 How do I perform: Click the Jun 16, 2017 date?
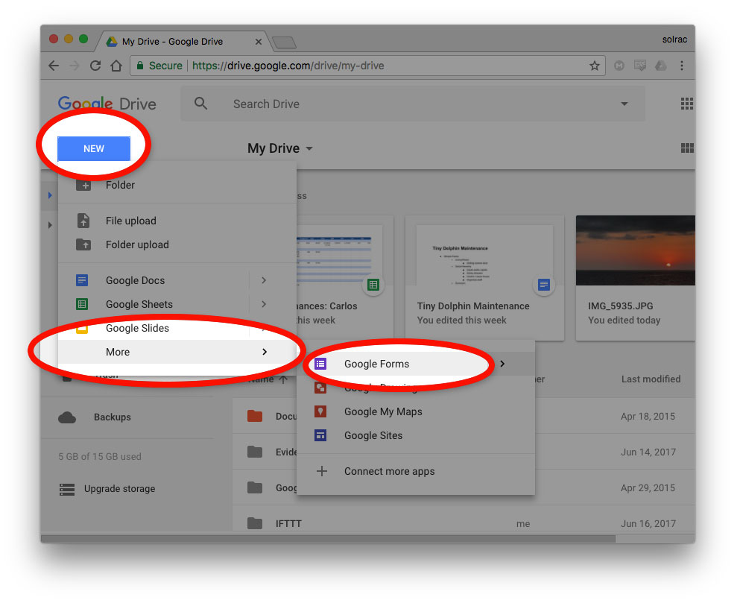click(x=648, y=524)
